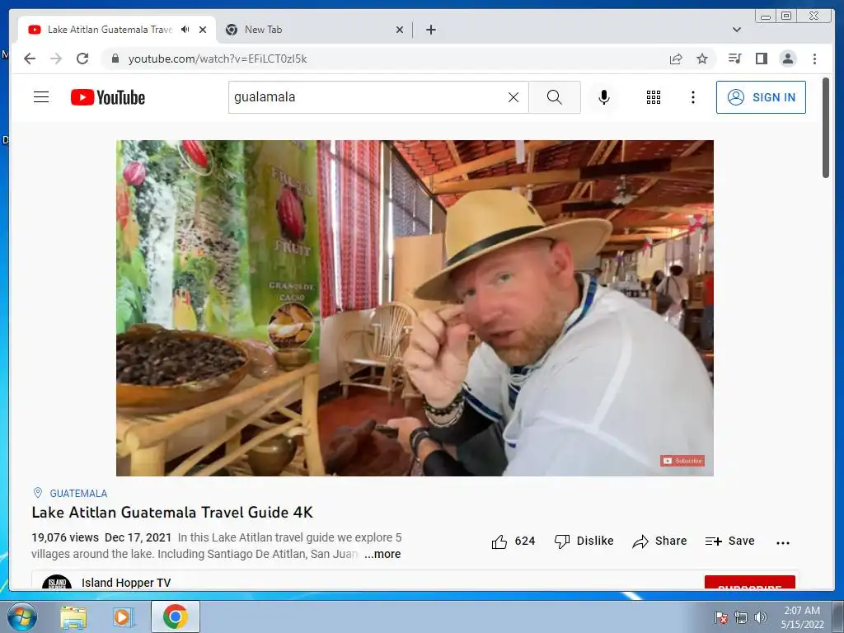Screen dimensions: 844x633
Task: Go back in browser history
Action: [30, 59]
